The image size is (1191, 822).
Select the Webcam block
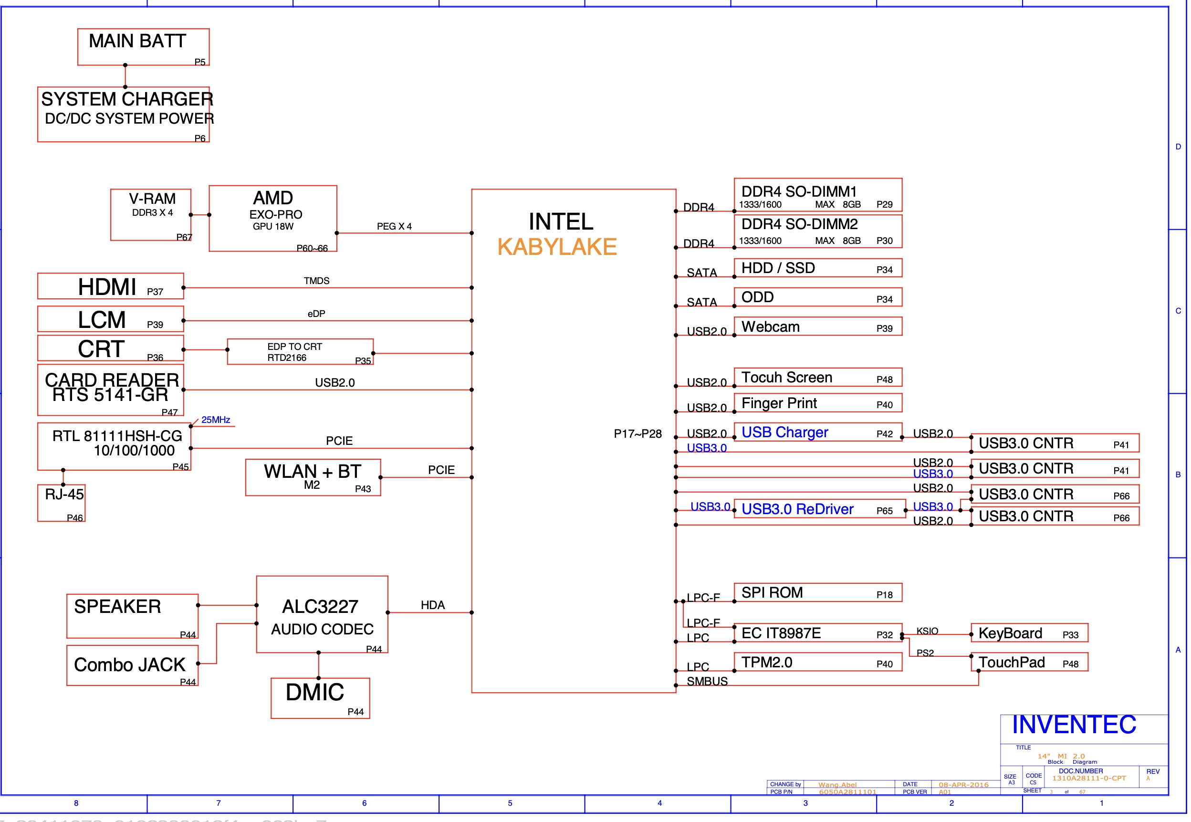pos(818,327)
